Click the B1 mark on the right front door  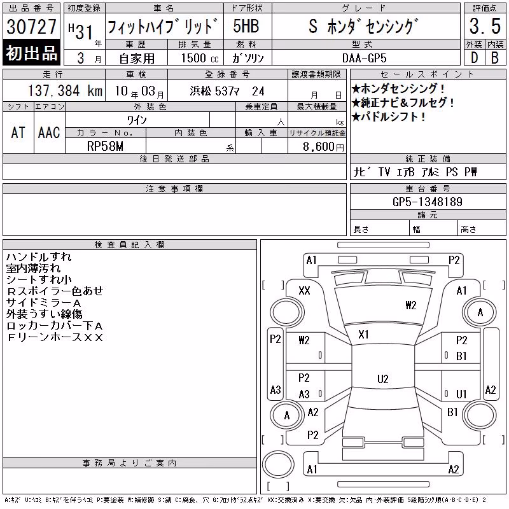coord(461,356)
